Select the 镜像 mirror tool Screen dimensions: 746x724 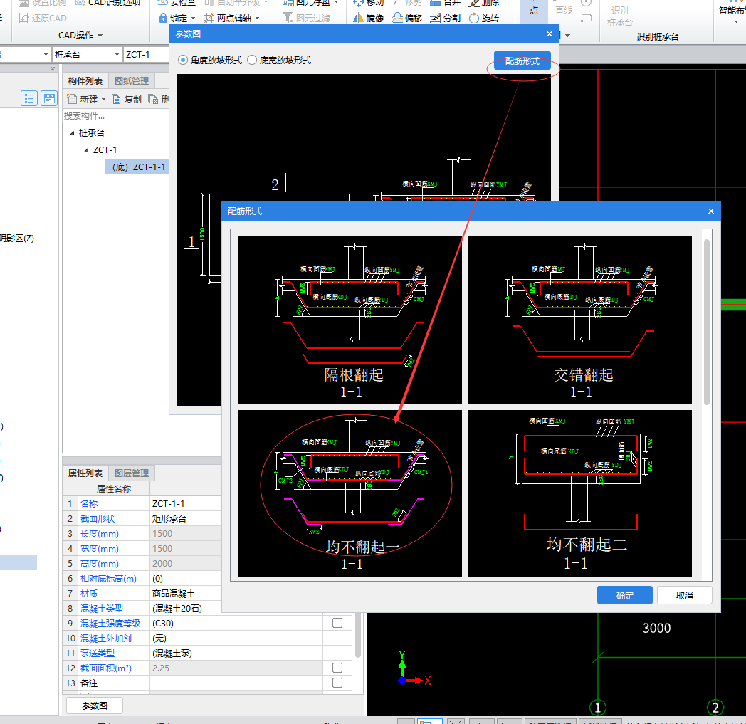(368, 18)
